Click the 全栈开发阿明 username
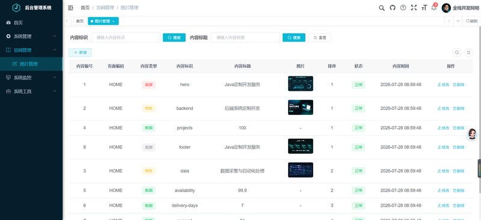This screenshot has height=220, width=481. [x=465, y=8]
